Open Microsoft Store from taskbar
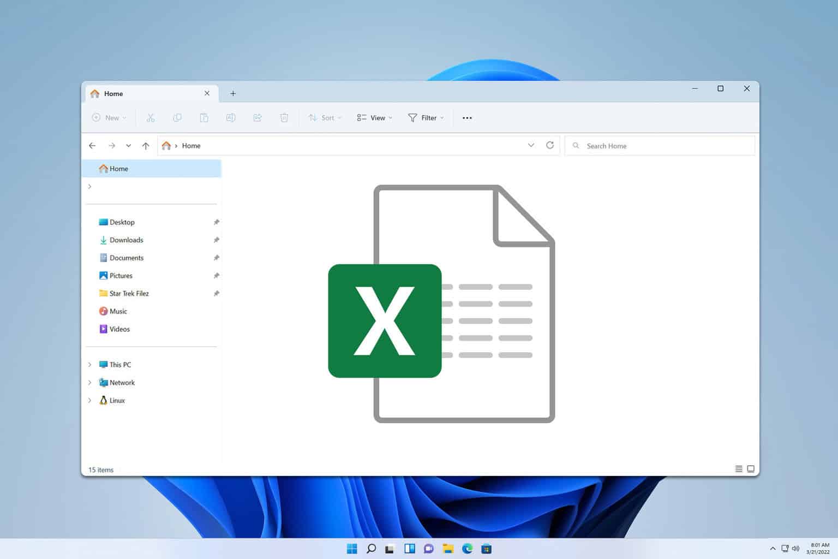838x559 pixels. (x=487, y=549)
